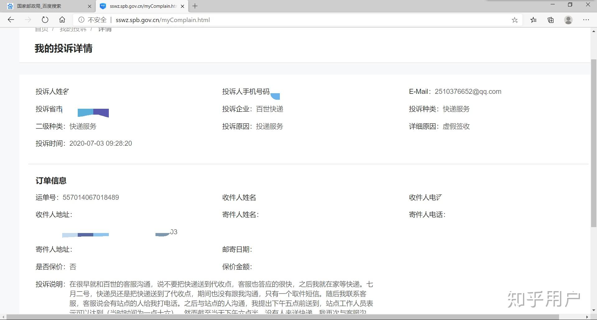
Task: Open the user profile avatar
Action: (568, 20)
